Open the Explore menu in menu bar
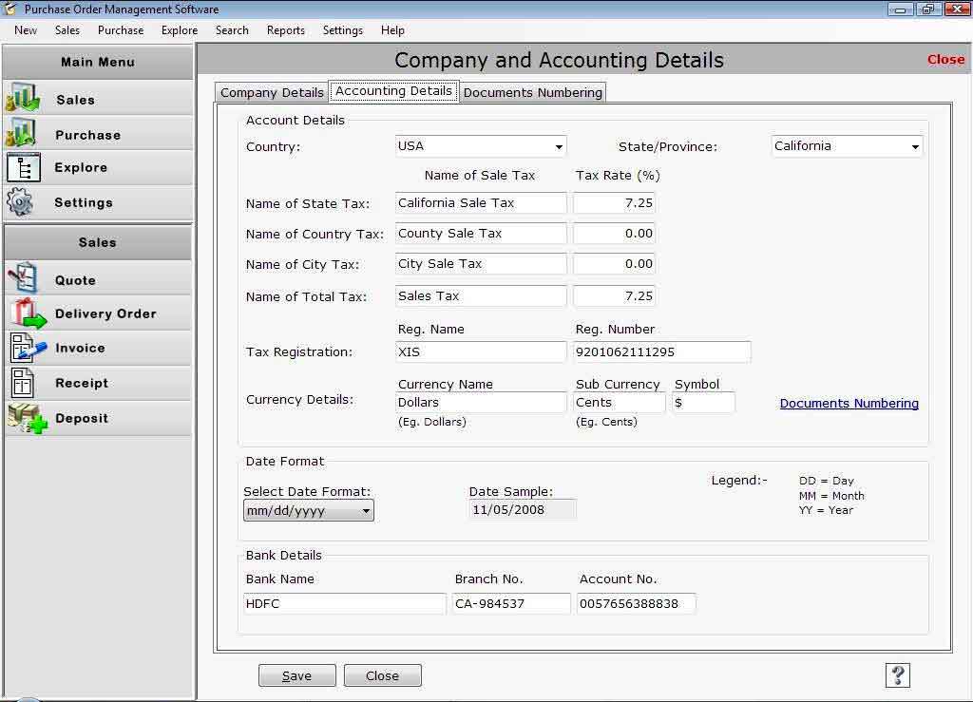This screenshot has height=702, width=973. click(180, 29)
